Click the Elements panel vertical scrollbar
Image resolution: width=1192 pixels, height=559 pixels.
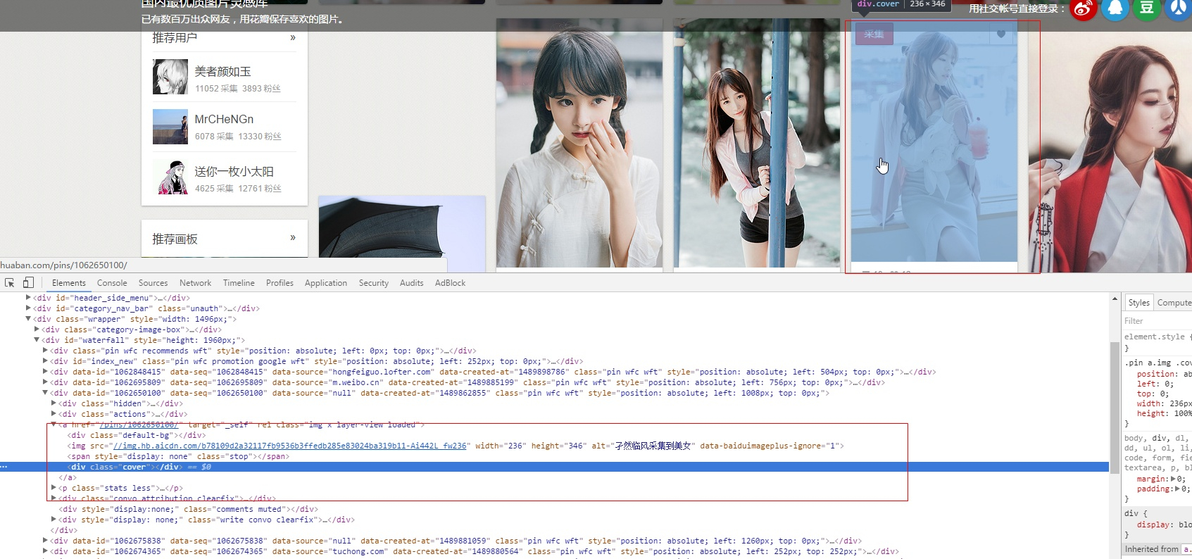pyautogui.click(x=1114, y=408)
